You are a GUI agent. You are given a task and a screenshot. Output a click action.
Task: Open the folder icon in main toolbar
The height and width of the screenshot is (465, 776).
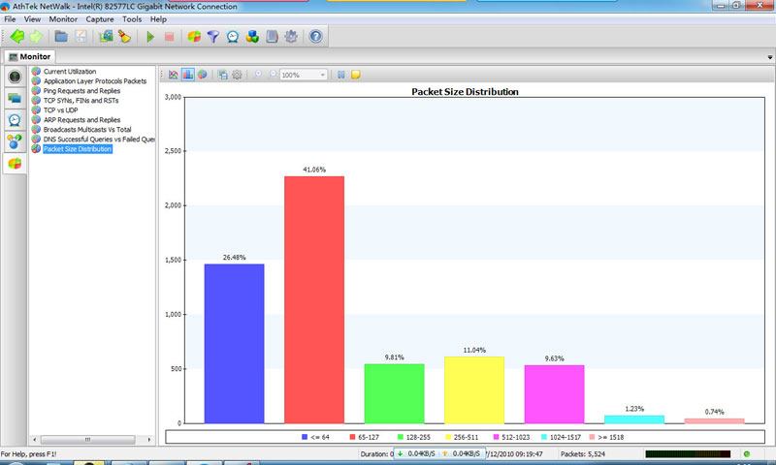click(61, 37)
